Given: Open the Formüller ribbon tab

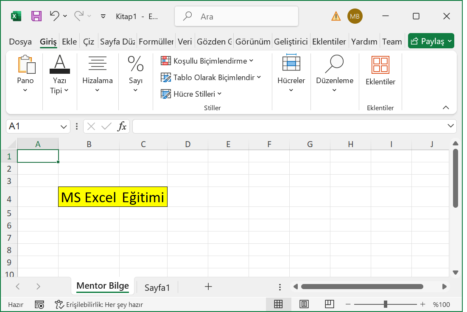Looking at the screenshot, I should pyautogui.click(x=156, y=42).
